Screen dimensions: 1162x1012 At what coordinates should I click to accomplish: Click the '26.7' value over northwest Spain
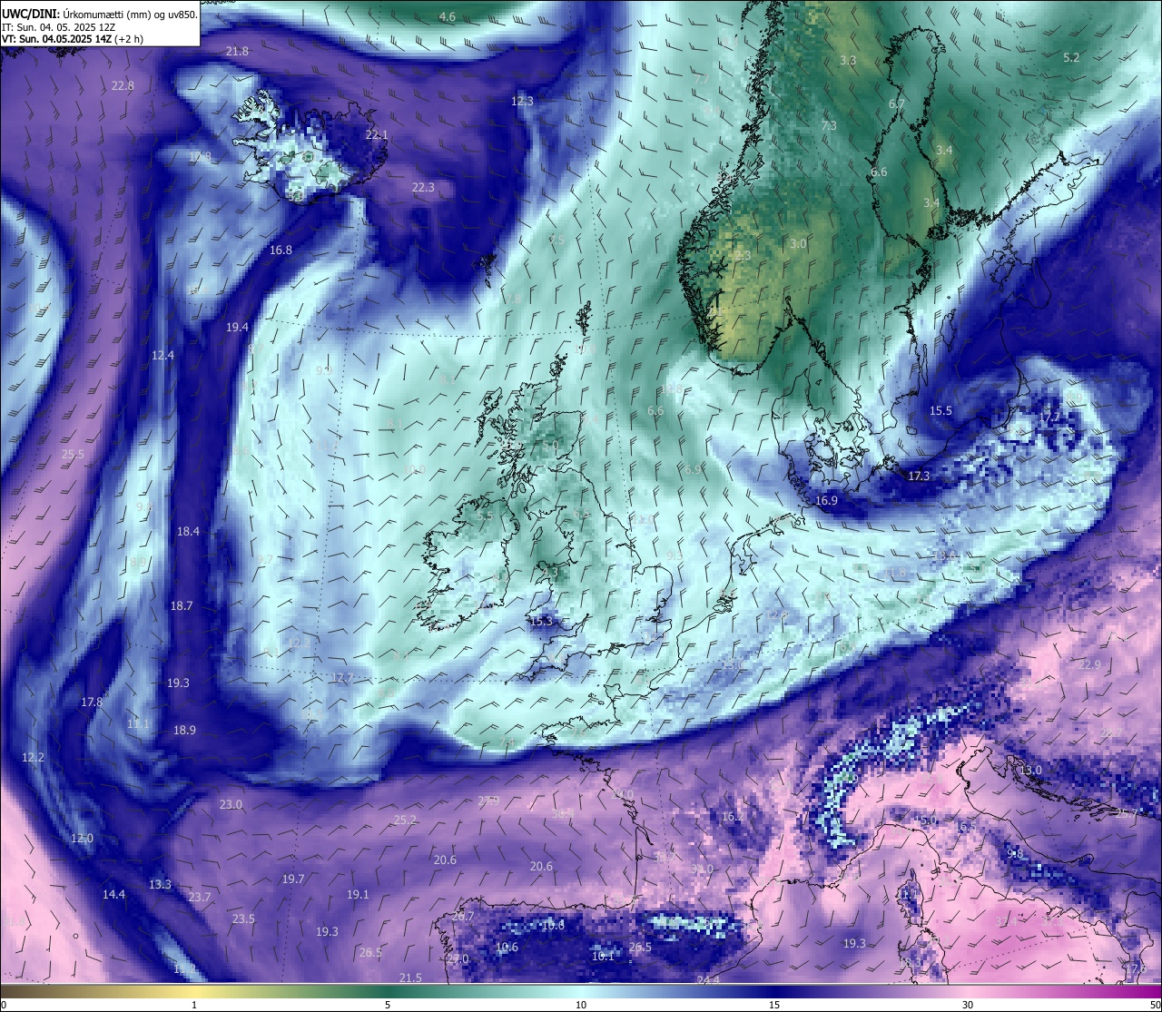point(463,917)
